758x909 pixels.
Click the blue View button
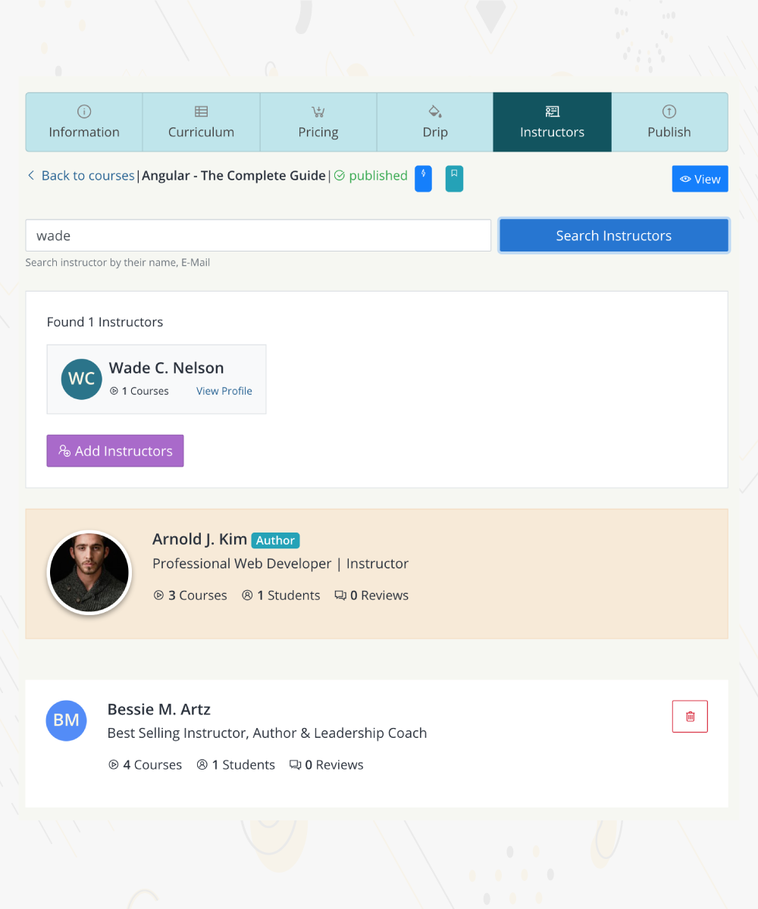point(700,179)
